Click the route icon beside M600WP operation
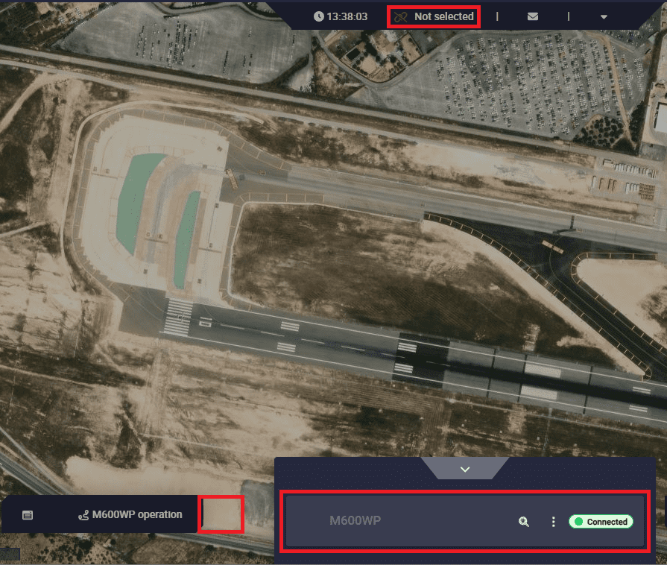 pos(84,515)
